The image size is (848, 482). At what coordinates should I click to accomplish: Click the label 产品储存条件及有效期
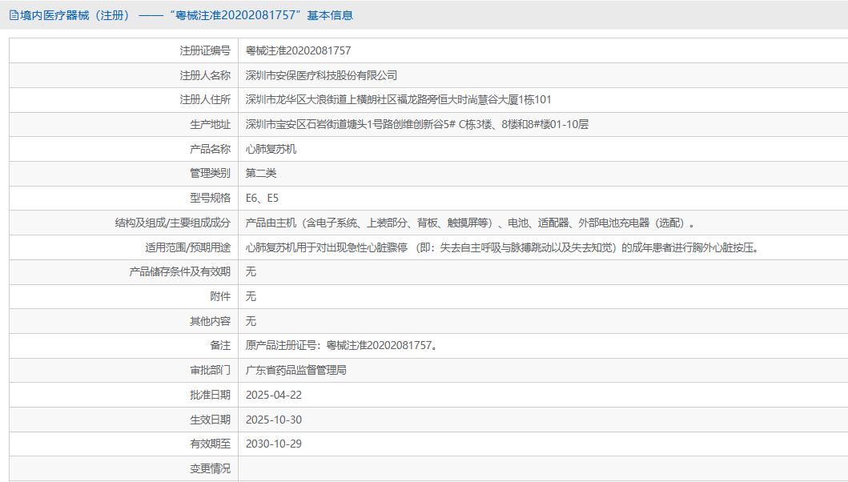point(180,271)
